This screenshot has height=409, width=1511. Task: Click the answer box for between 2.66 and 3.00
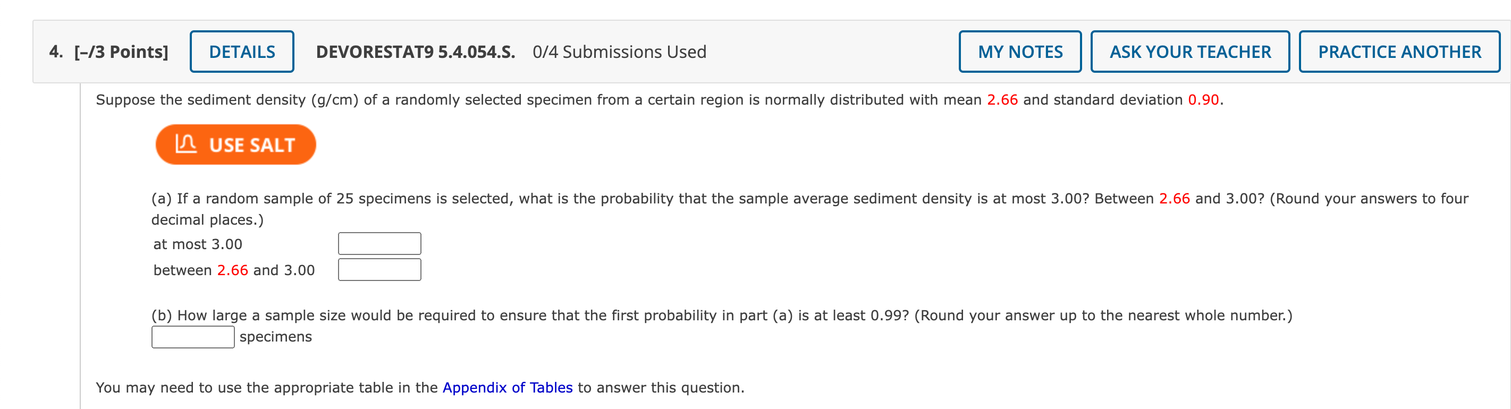pyautogui.click(x=379, y=269)
